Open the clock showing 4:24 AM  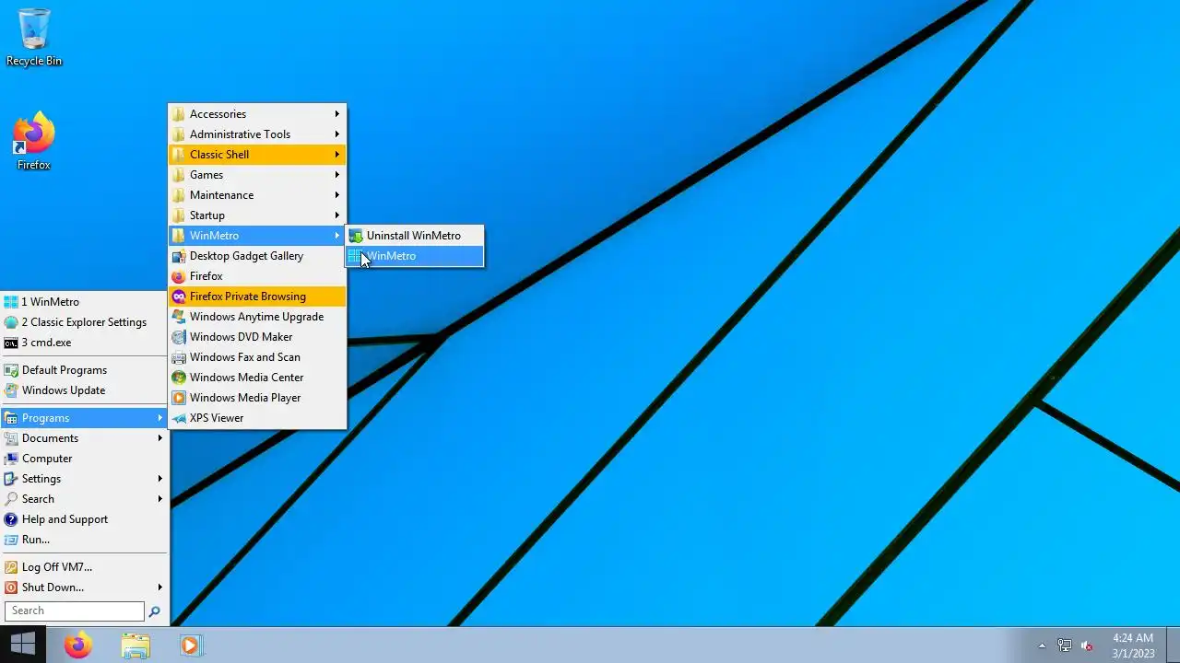click(x=1133, y=646)
